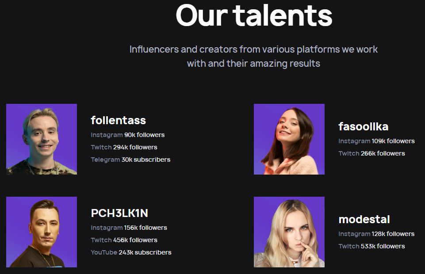Open fasoollka profile photo
Image resolution: width=425 pixels, height=274 pixels.
[289, 139]
